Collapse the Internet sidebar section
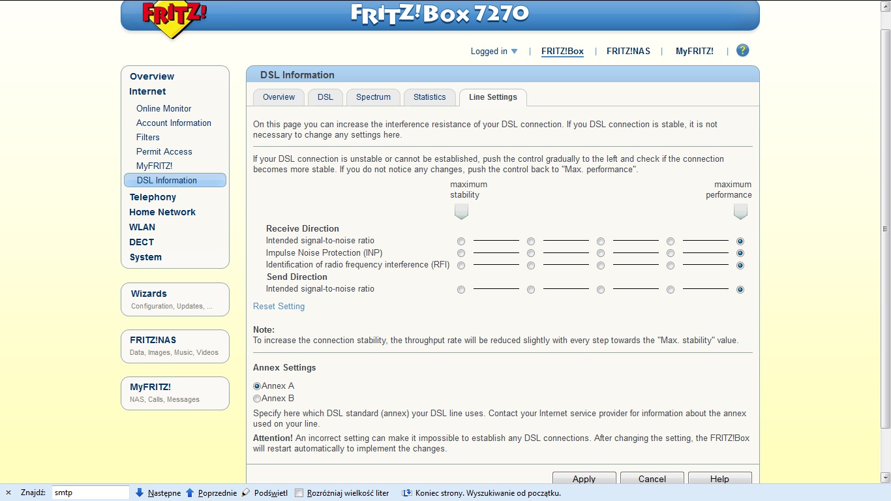 [147, 91]
